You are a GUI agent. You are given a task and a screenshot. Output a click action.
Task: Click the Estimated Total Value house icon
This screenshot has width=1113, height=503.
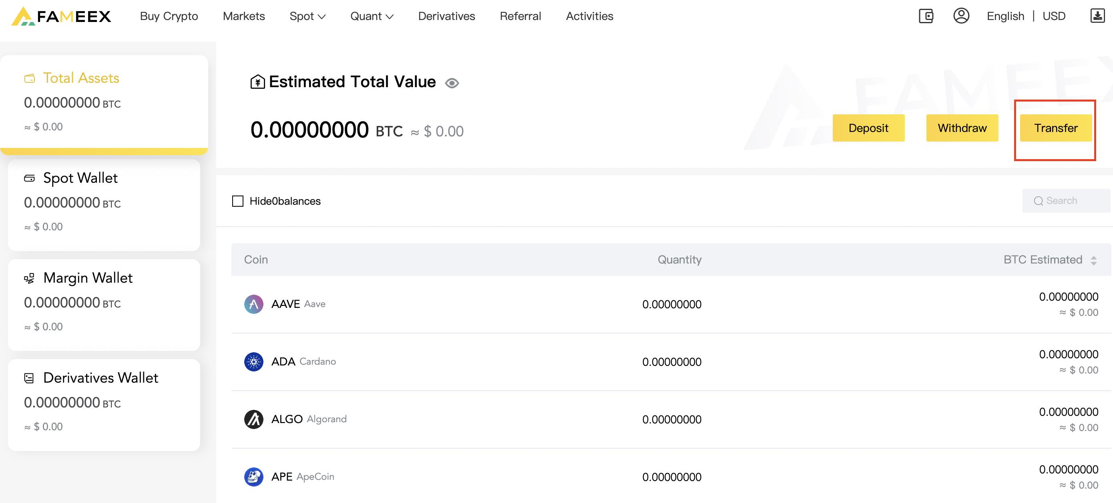click(x=257, y=82)
